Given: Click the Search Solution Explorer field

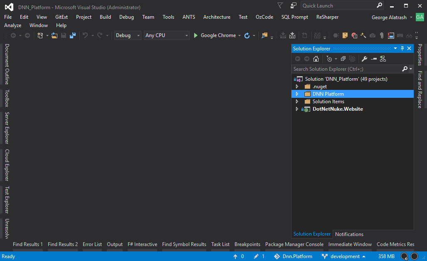Looking at the screenshot, I should [346, 69].
